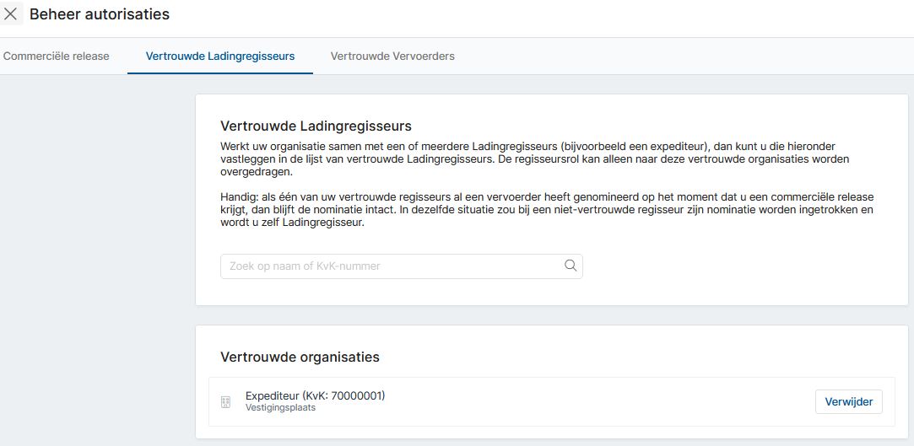Click the Vestigingsplaats label under Expediteur
Viewport: 914px width, 446px height.
pos(280,407)
